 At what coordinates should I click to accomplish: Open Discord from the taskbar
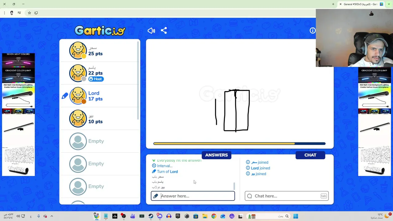[x=160, y=216]
